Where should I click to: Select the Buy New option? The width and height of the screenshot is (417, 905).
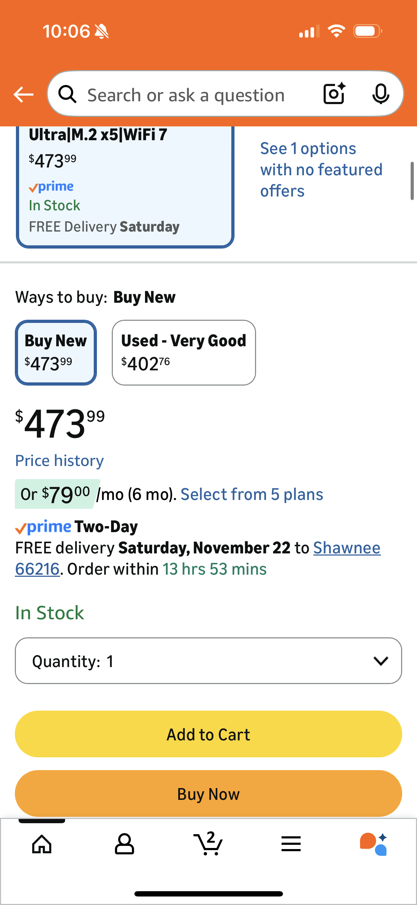[x=56, y=353]
